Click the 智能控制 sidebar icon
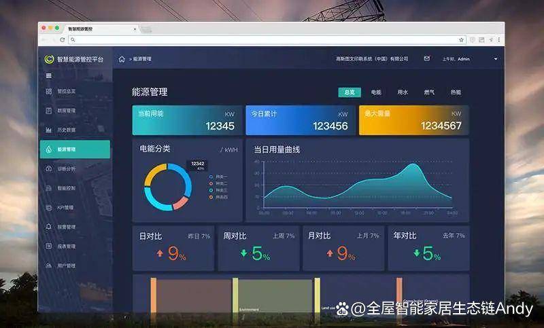544x328 pixels. 48,188
